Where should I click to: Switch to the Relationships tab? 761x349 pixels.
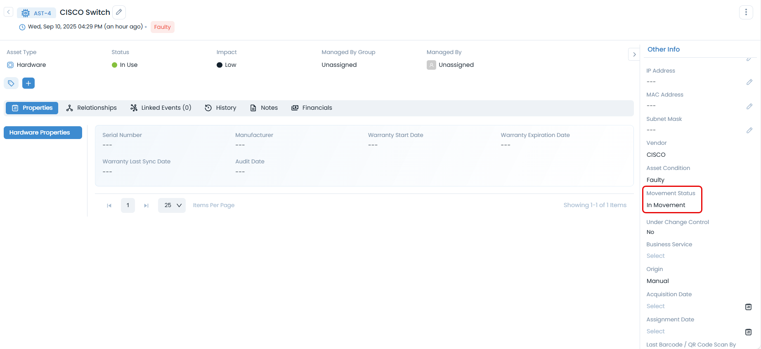[92, 108]
